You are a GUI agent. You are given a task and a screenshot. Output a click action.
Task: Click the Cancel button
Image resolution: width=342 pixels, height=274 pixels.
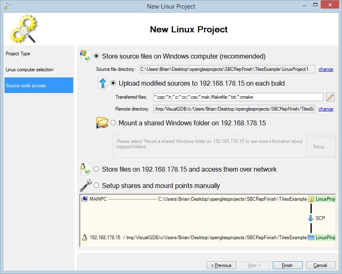pyautogui.click(x=321, y=265)
